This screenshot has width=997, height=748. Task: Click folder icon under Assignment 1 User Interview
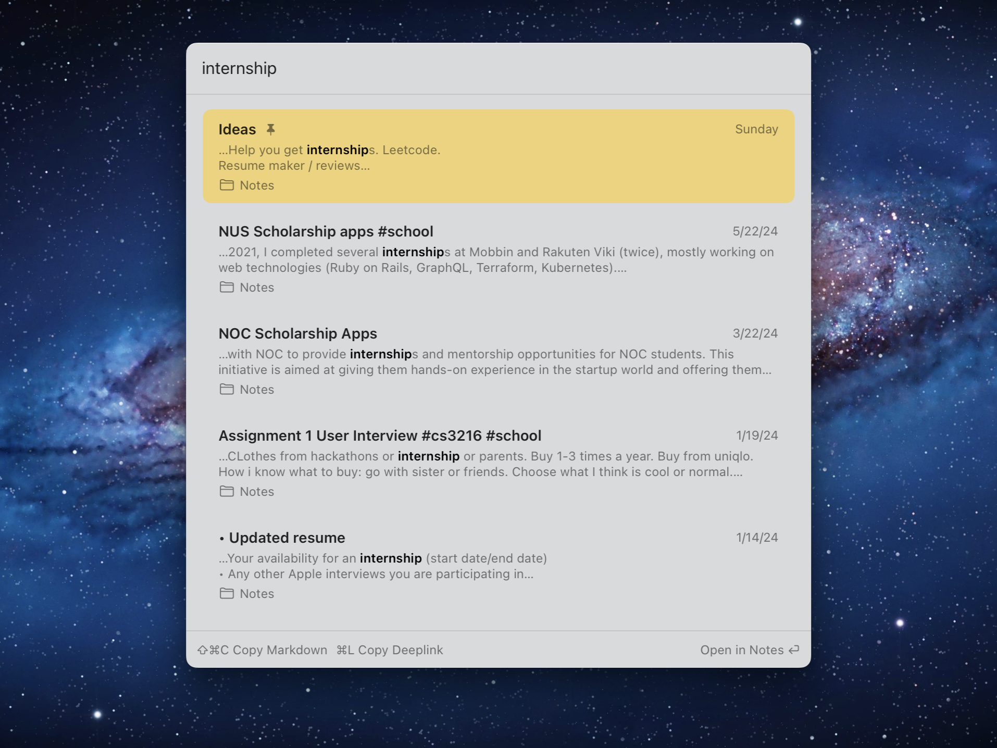(x=227, y=491)
